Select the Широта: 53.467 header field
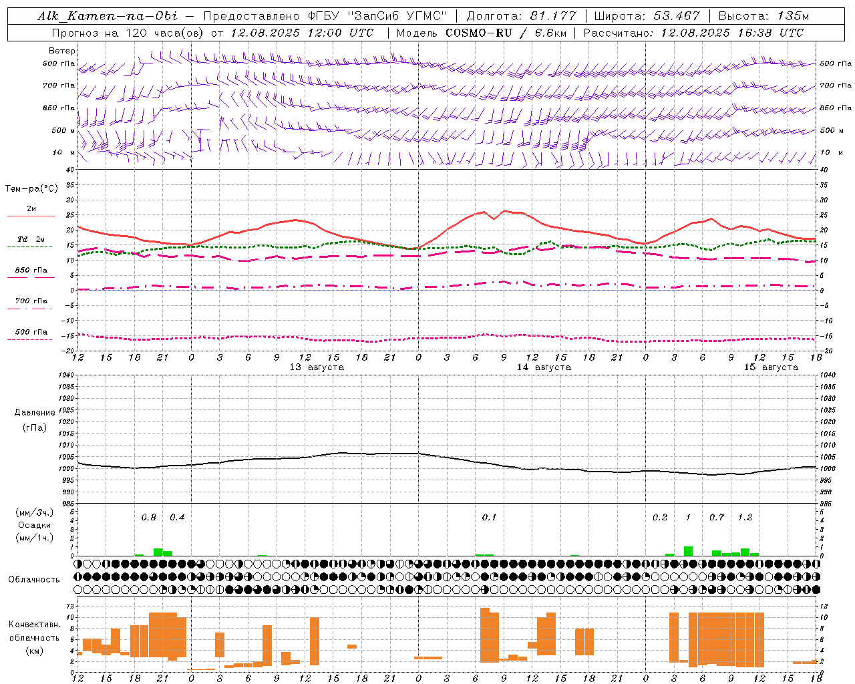The height and width of the screenshot is (684, 855). tap(647, 16)
